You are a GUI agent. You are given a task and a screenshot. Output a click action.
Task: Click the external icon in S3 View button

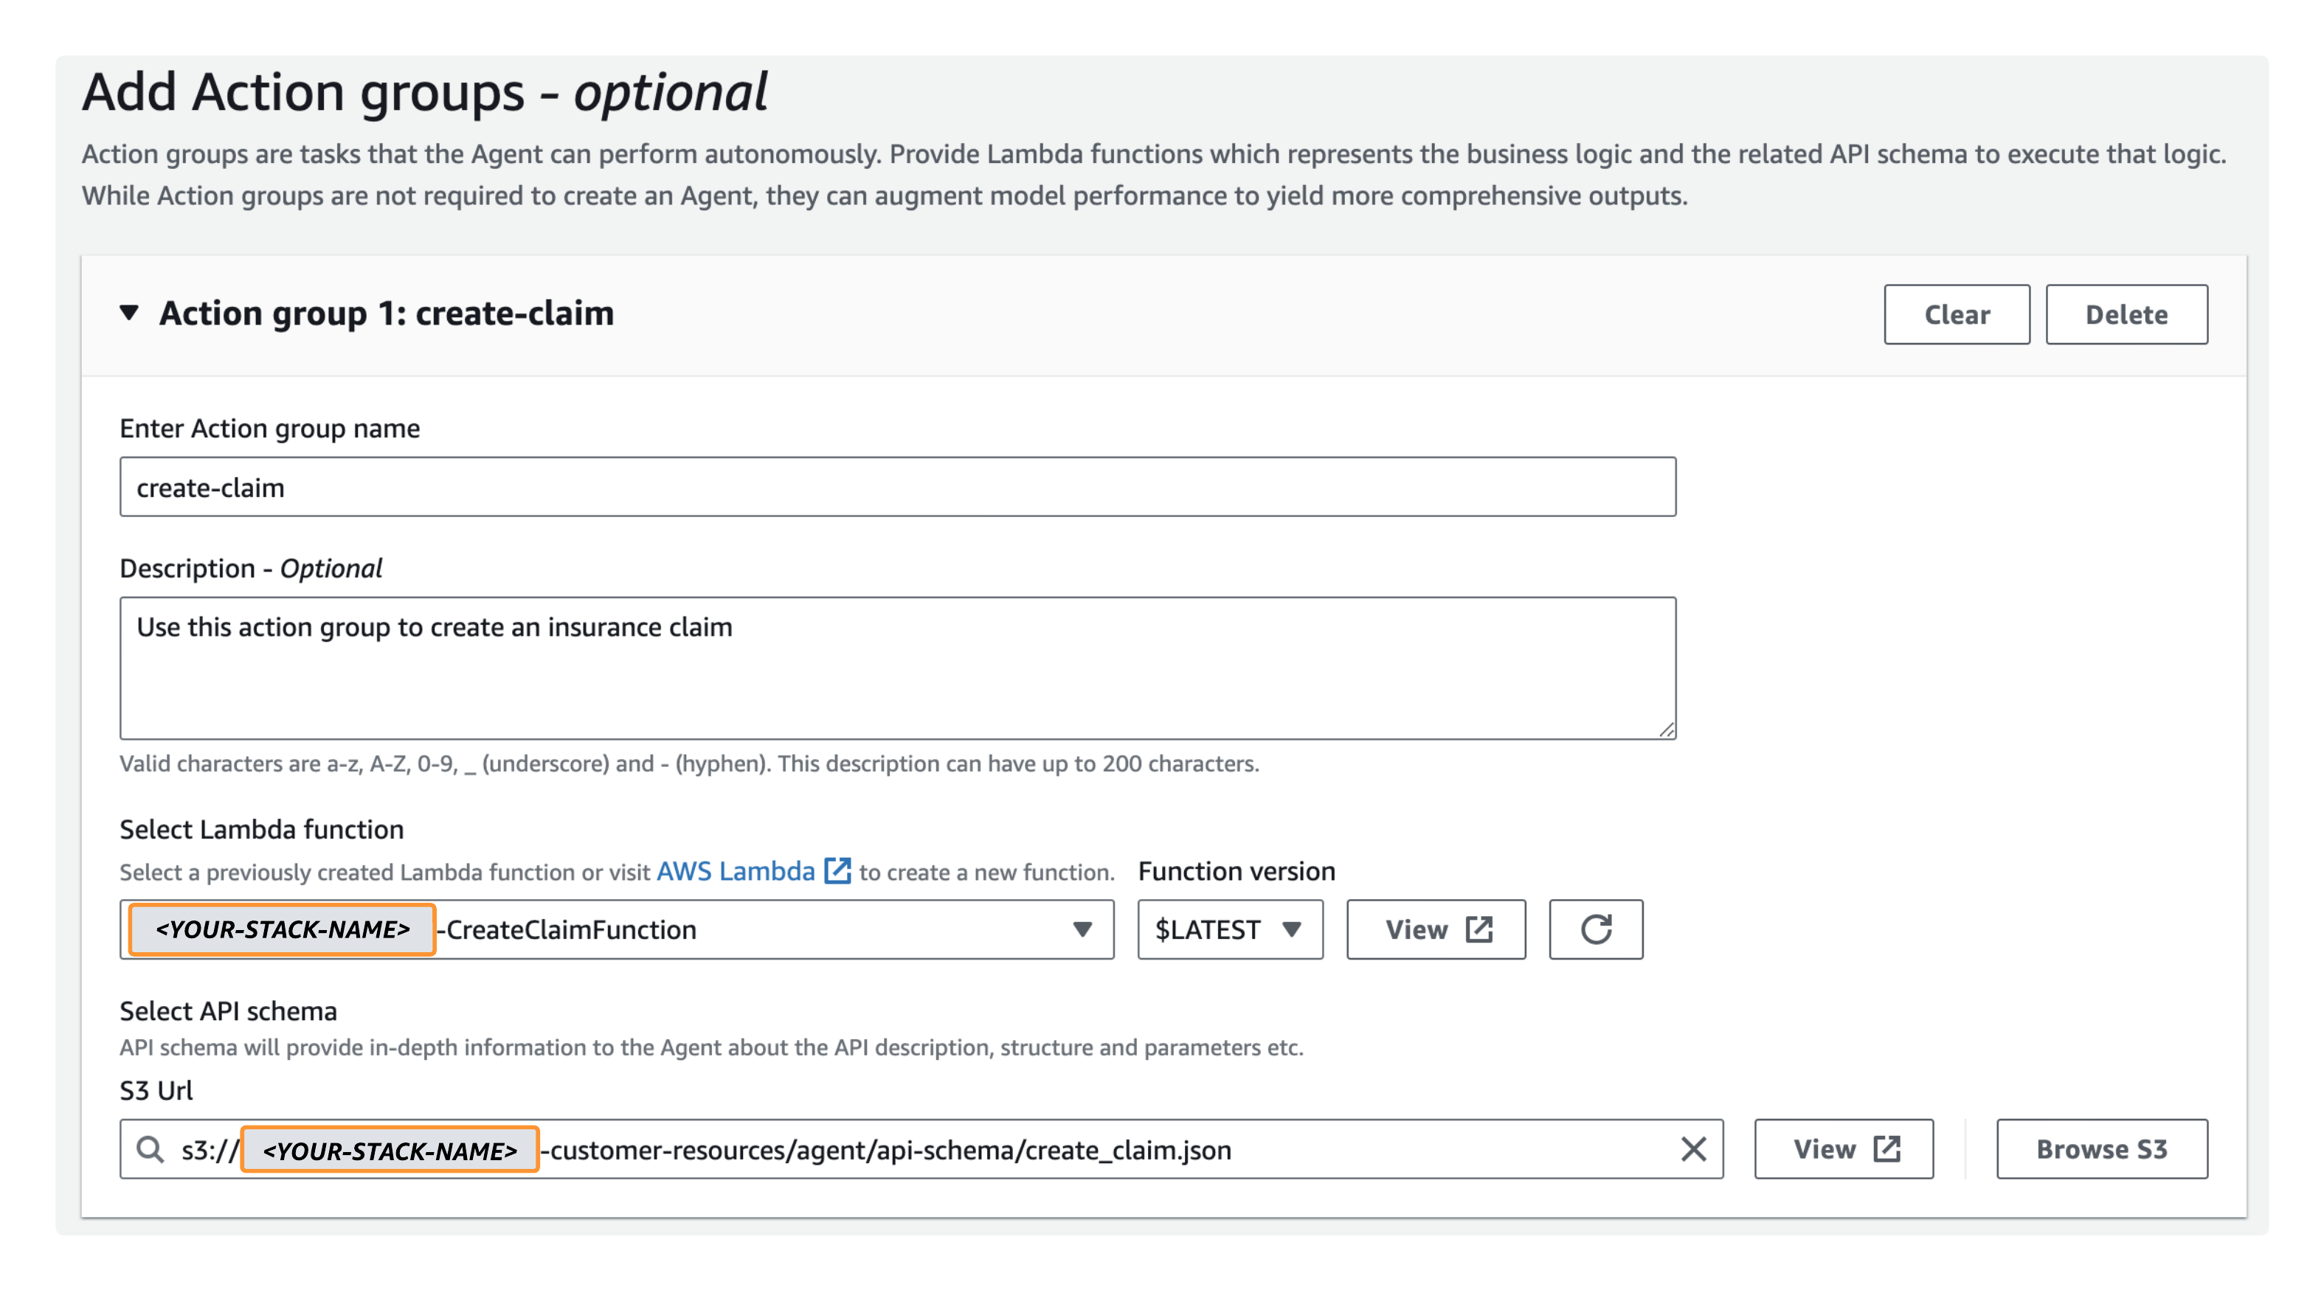(x=1886, y=1149)
